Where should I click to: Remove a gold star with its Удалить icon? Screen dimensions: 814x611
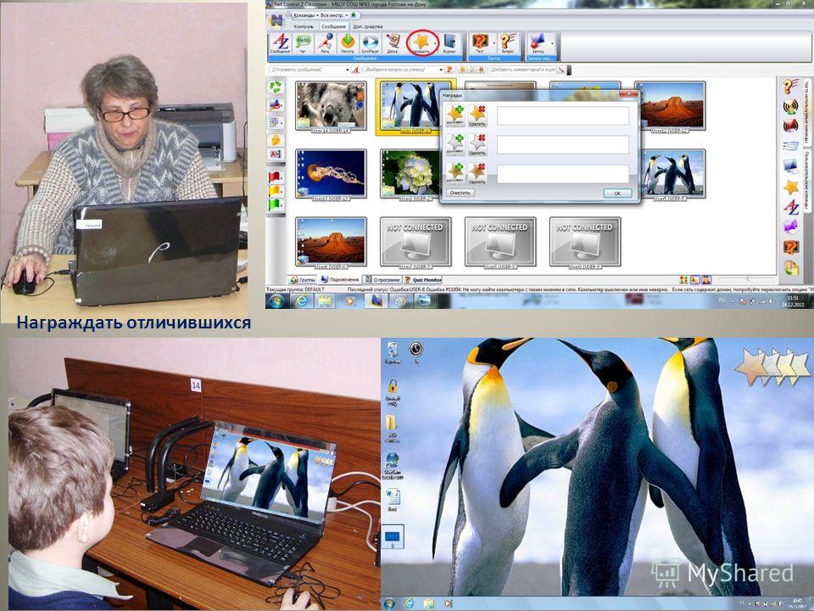(x=477, y=115)
